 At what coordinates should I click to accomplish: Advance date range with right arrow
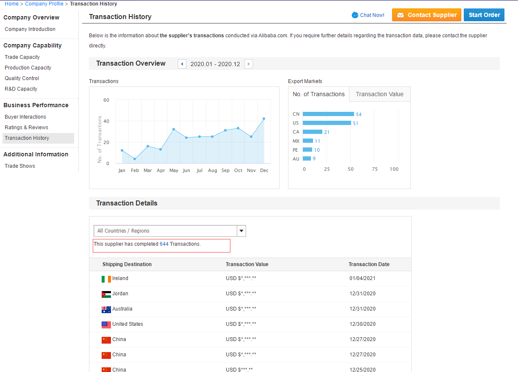point(249,64)
